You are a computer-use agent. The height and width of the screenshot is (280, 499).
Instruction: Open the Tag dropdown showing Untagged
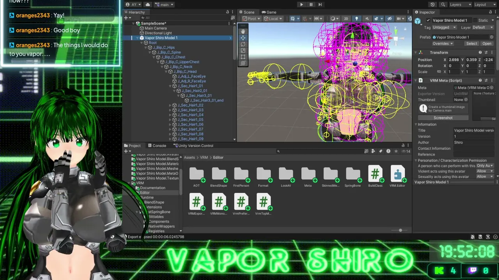444,28
